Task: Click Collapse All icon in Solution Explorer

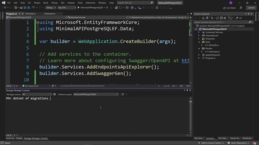Action: (221, 18)
